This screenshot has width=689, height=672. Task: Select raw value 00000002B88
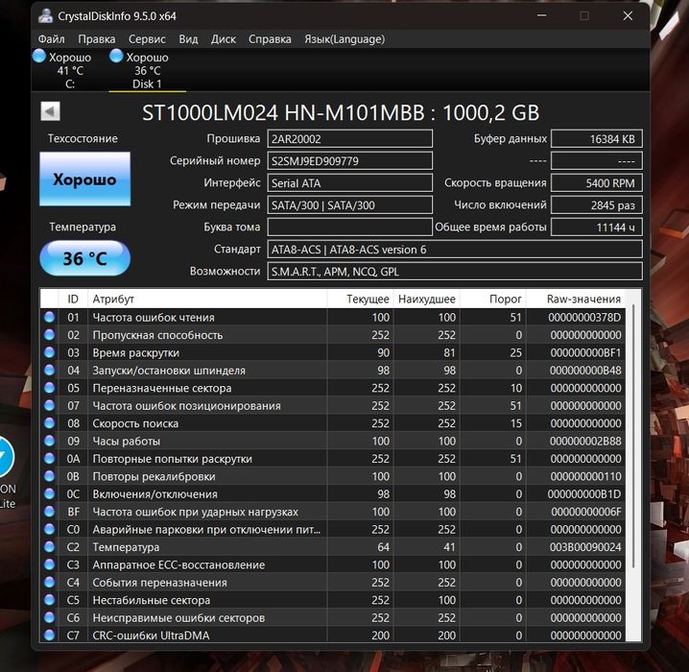585,441
